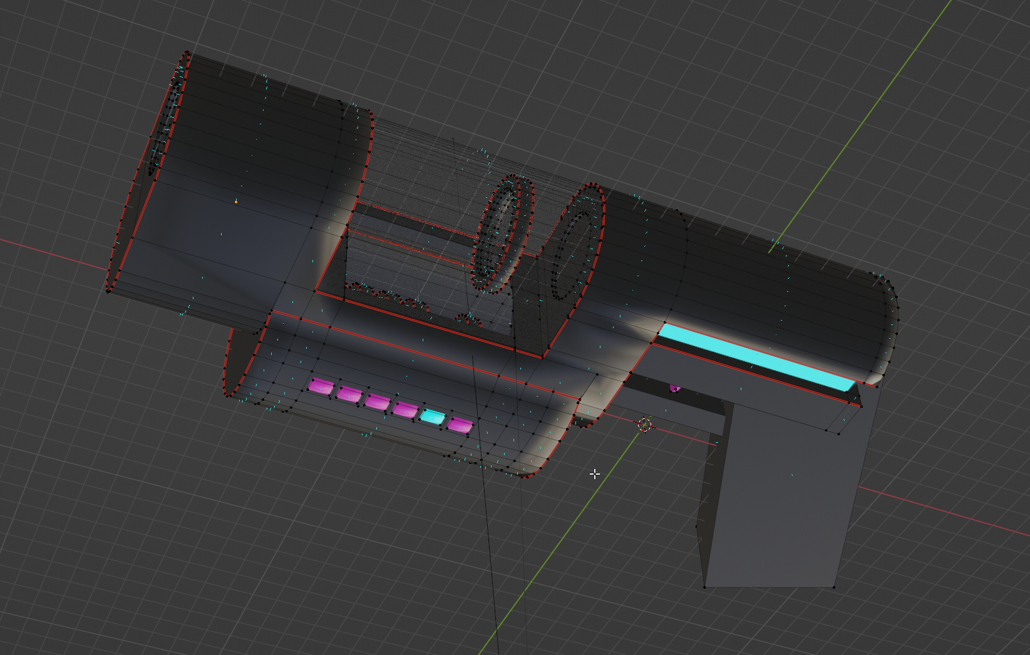Screen dimensions: 1030x655
Task: Select the first magenta button face
Action: click(x=321, y=387)
